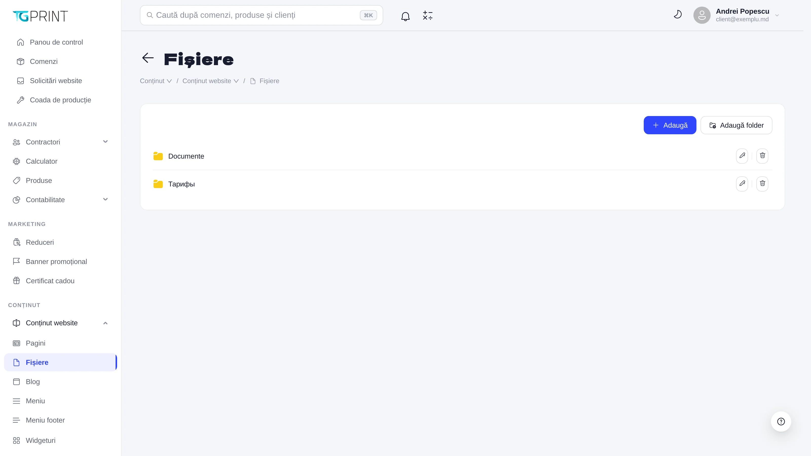Screen dimensions: 811x456
Task: Open the Documente folder icon
Action: (158, 156)
